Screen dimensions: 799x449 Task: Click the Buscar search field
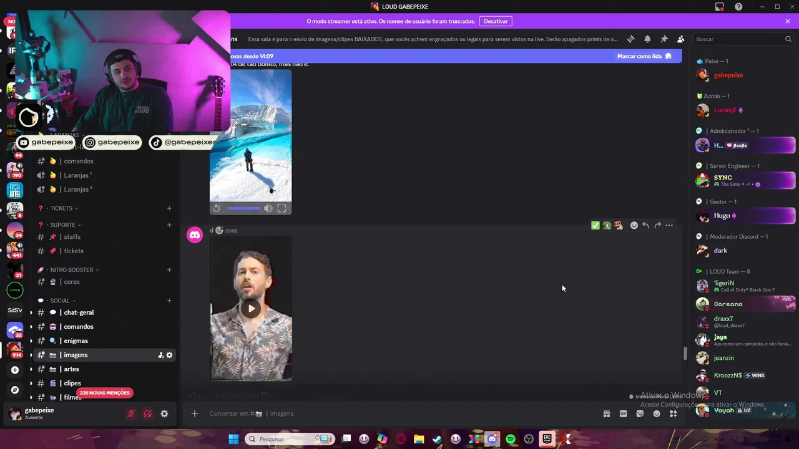coord(742,39)
